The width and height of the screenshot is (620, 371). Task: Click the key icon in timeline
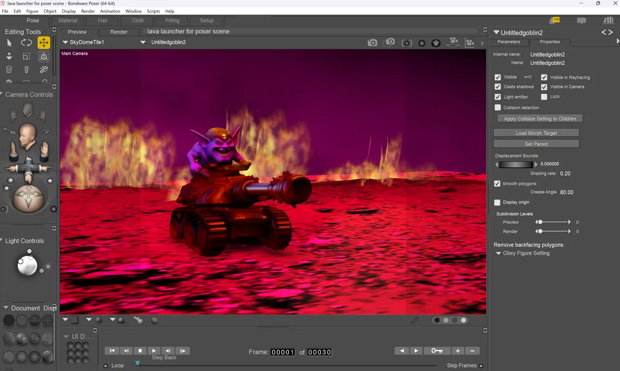pyautogui.click(x=437, y=351)
